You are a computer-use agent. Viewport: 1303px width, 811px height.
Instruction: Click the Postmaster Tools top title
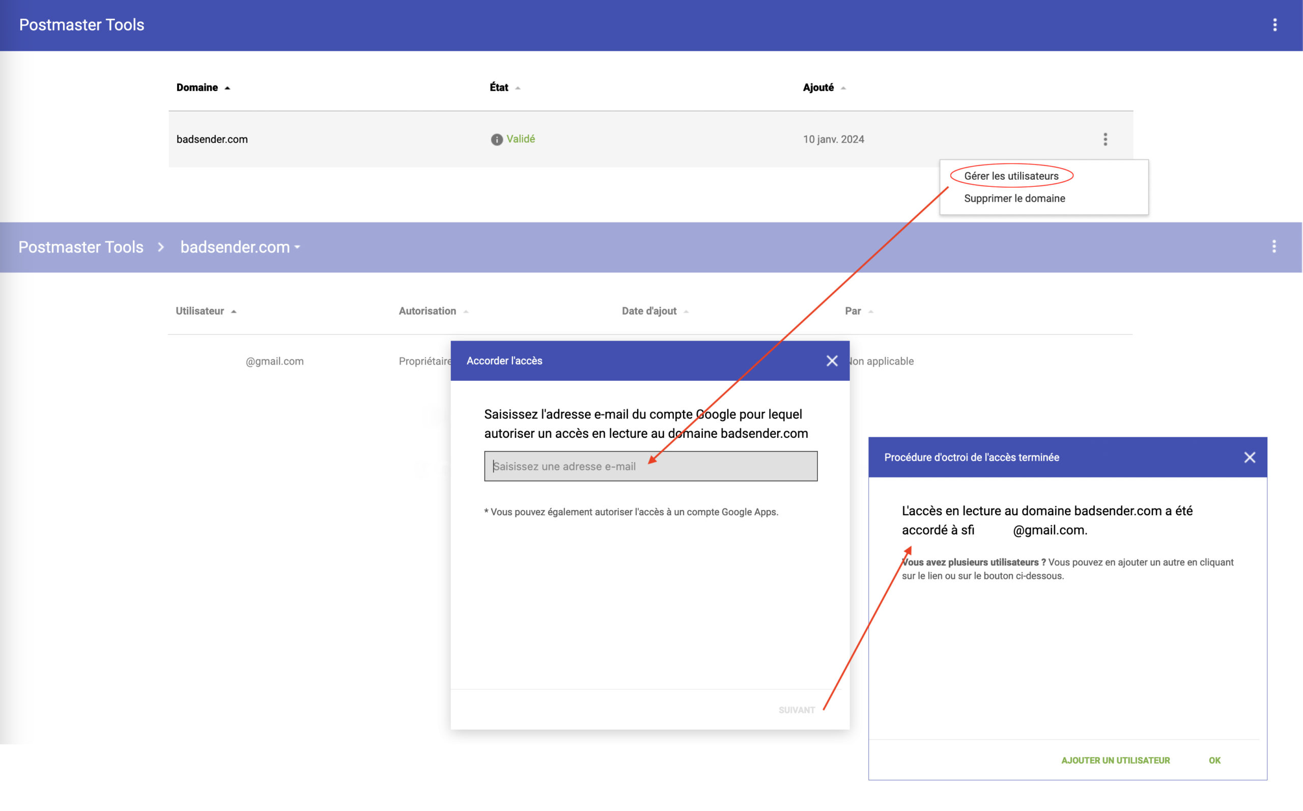(x=81, y=24)
